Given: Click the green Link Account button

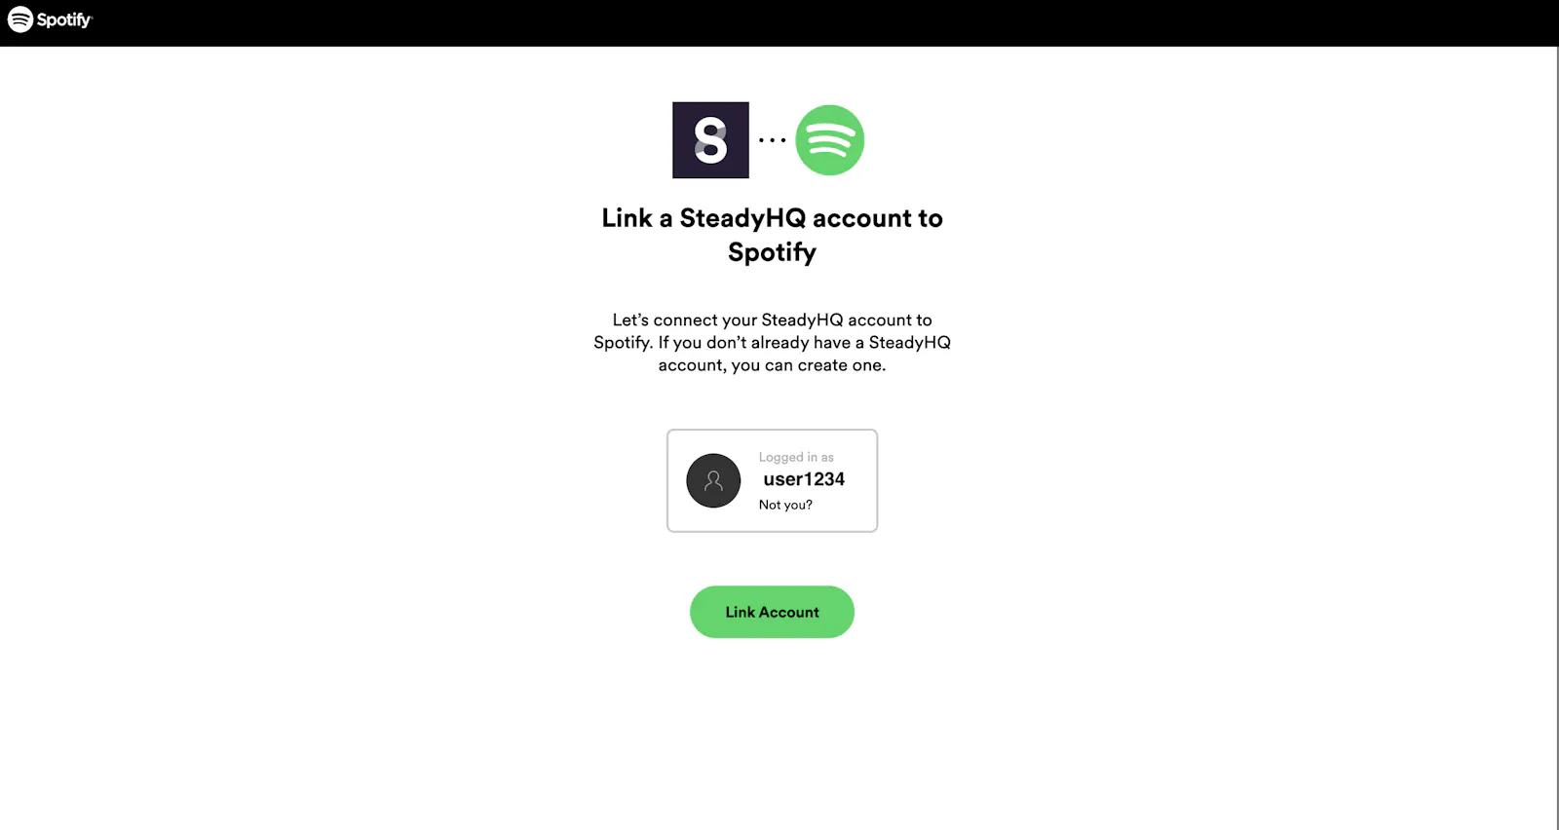Looking at the screenshot, I should click(772, 612).
